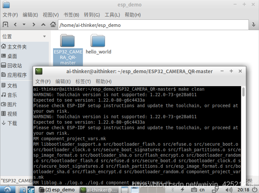Click the terminal vertical scrollbar thumb
The width and height of the screenshot is (259, 193).
(243, 92)
